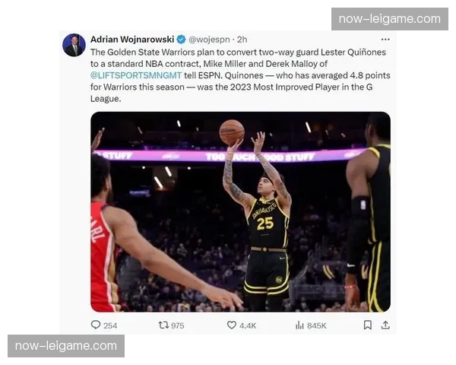Bookmark the tweet
This screenshot has height=365, width=456.
point(368,325)
